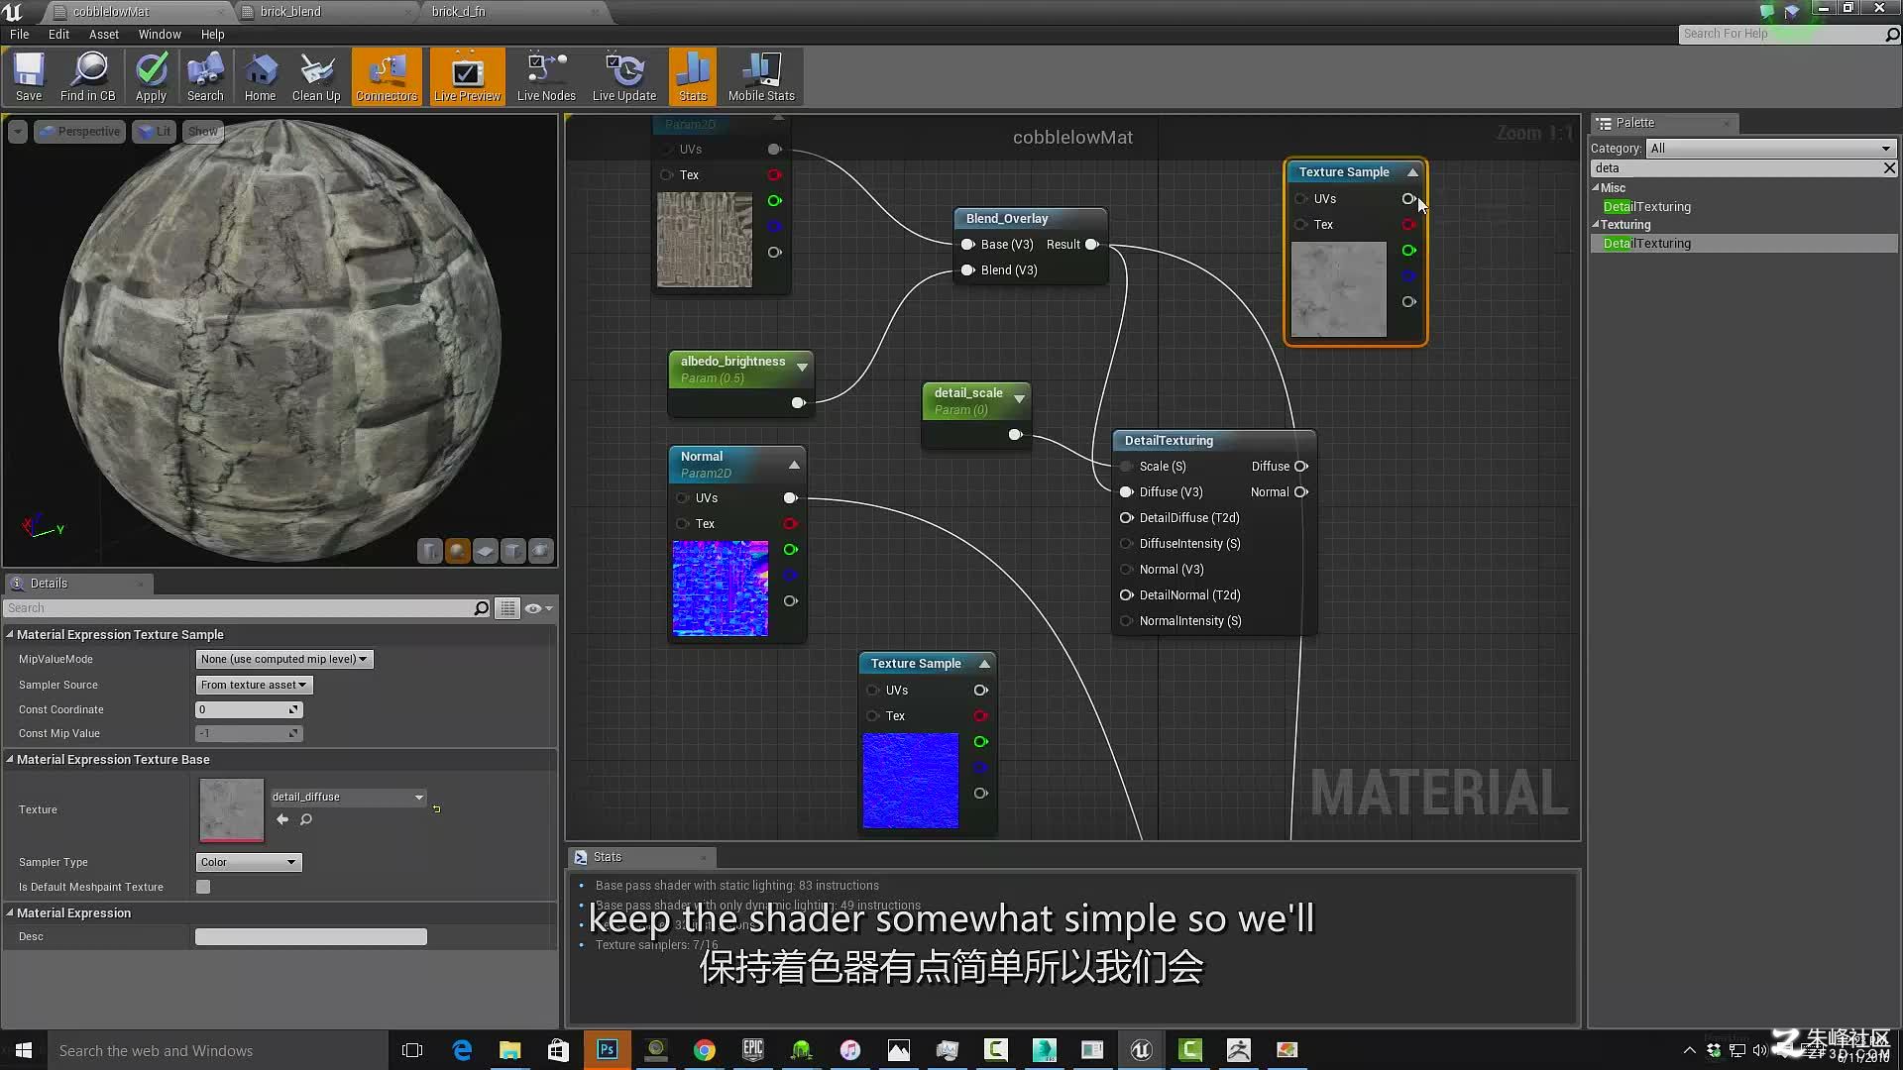Set preview mesh to cylinder
Viewport: 1903px width, 1070px height.
429,551
